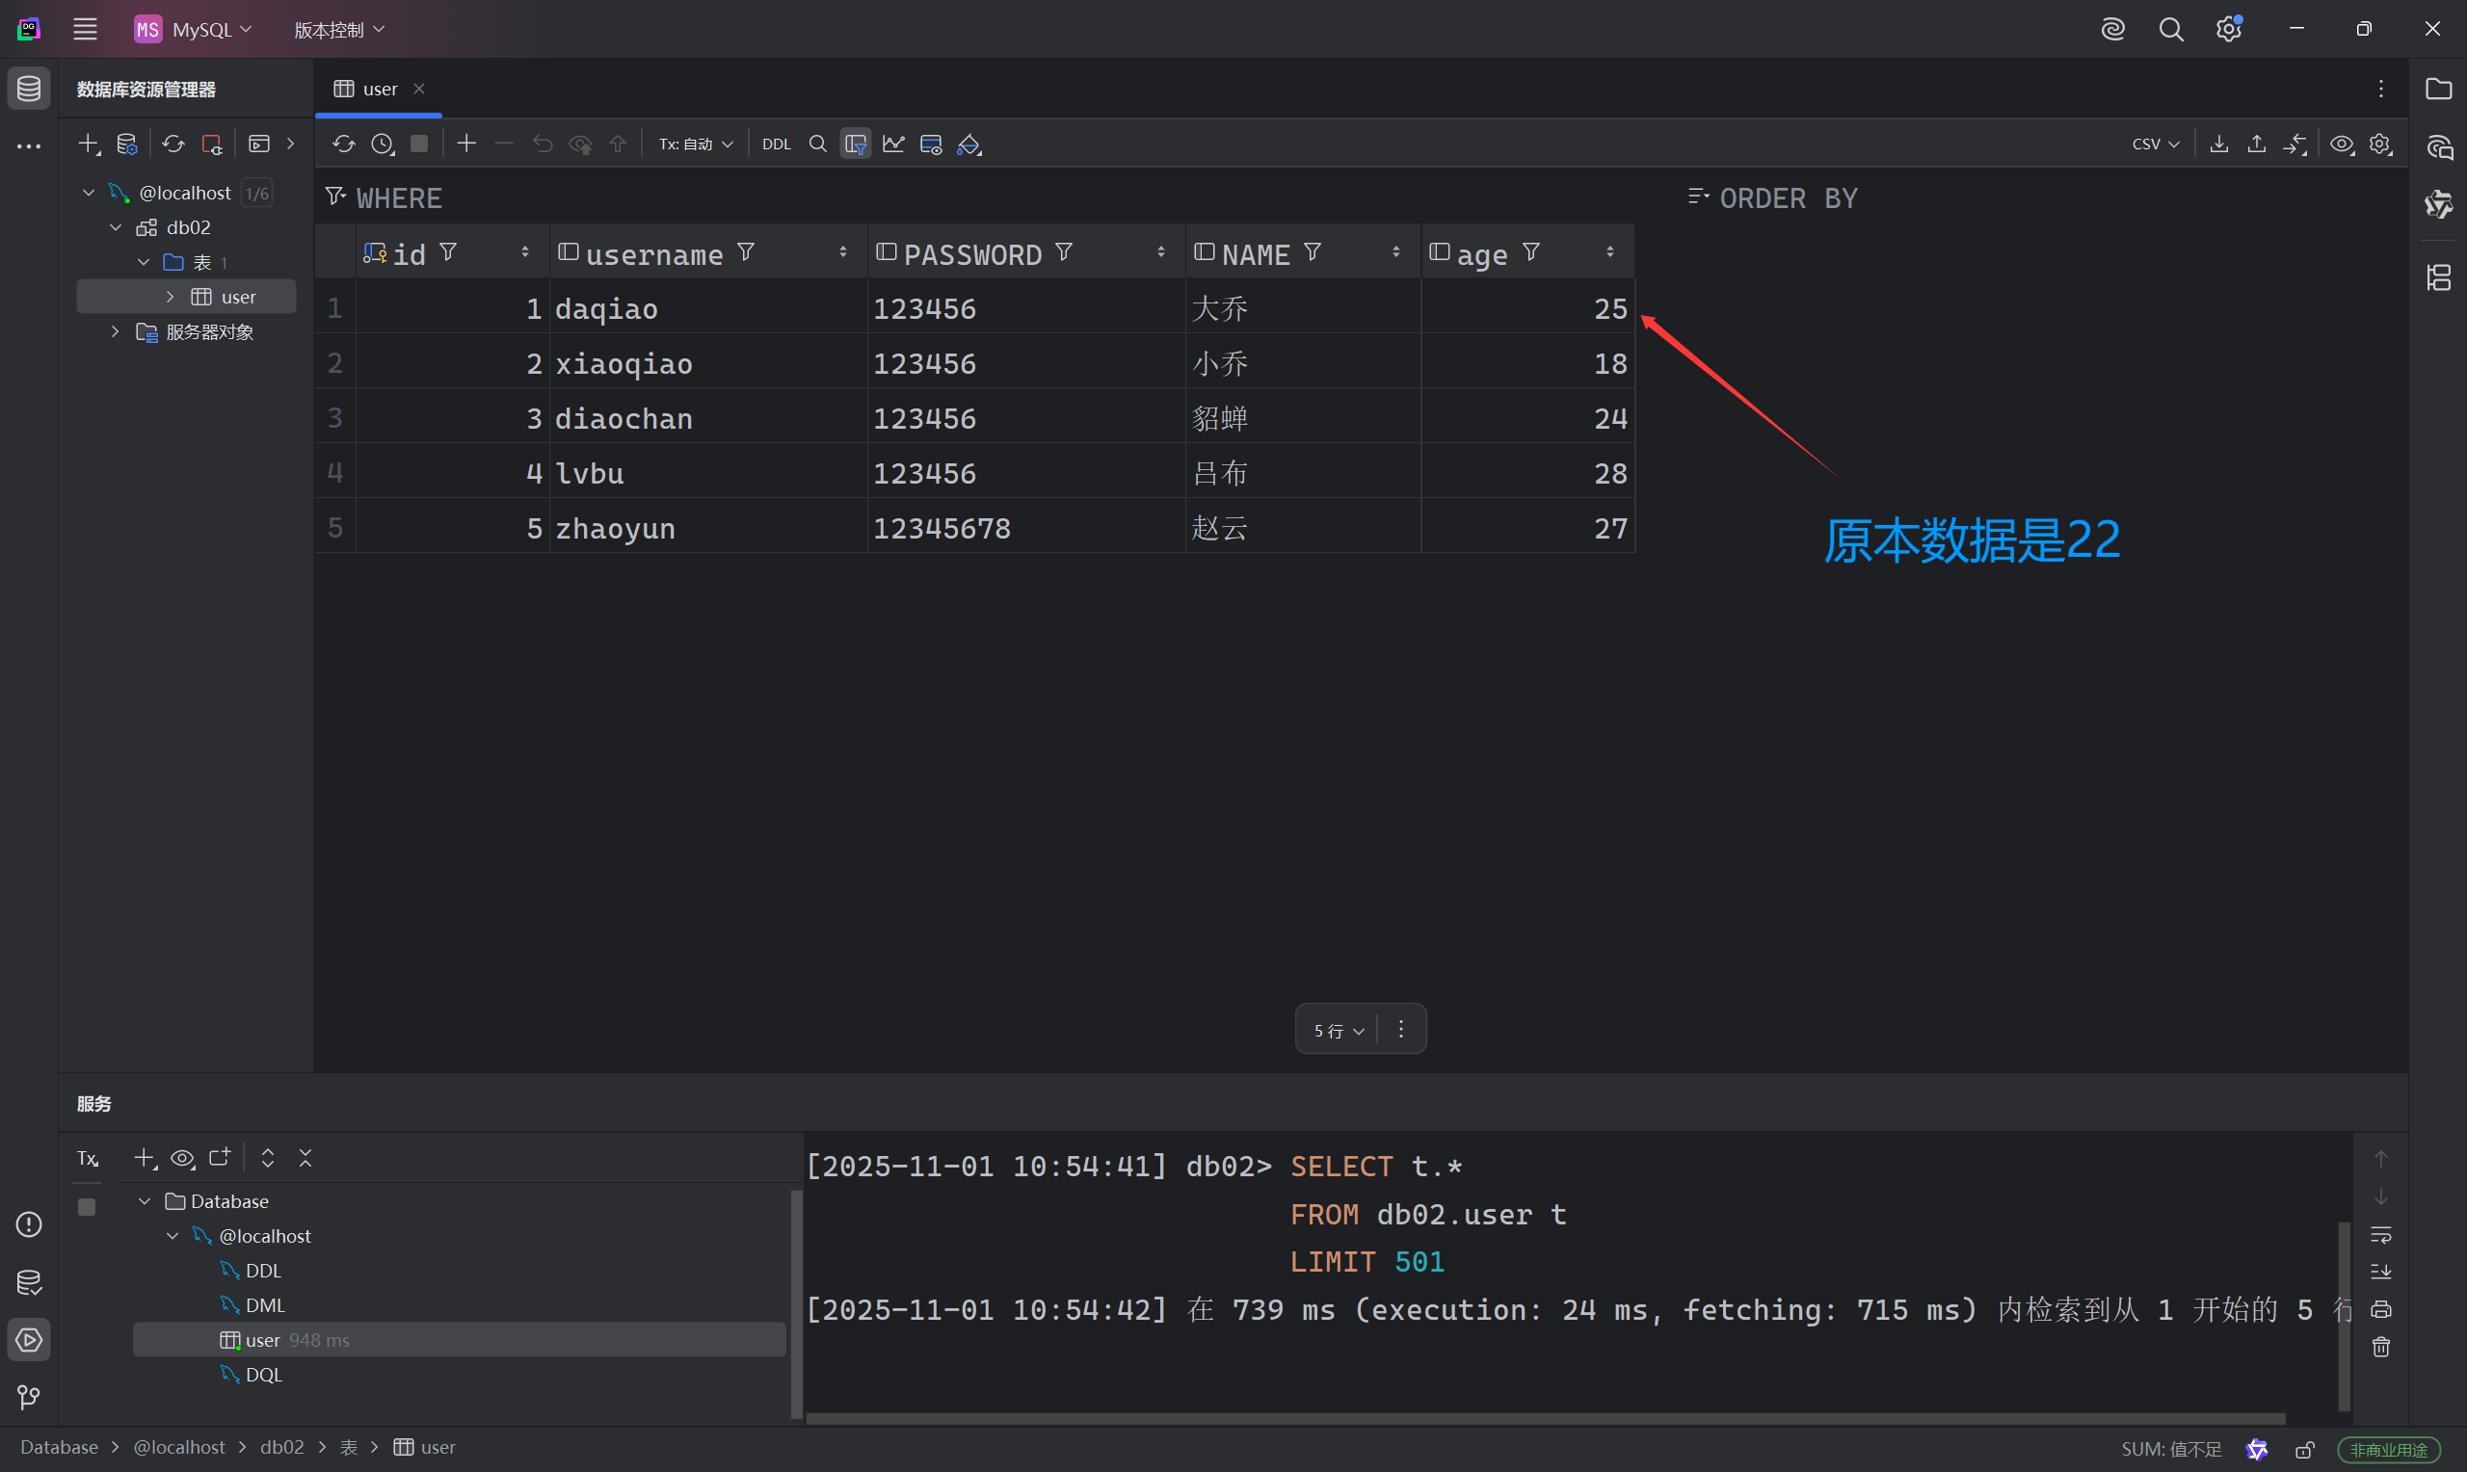Open the Tx auto transaction mode dropdown
This screenshot has height=1472, width=2467.
click(696, 144)
